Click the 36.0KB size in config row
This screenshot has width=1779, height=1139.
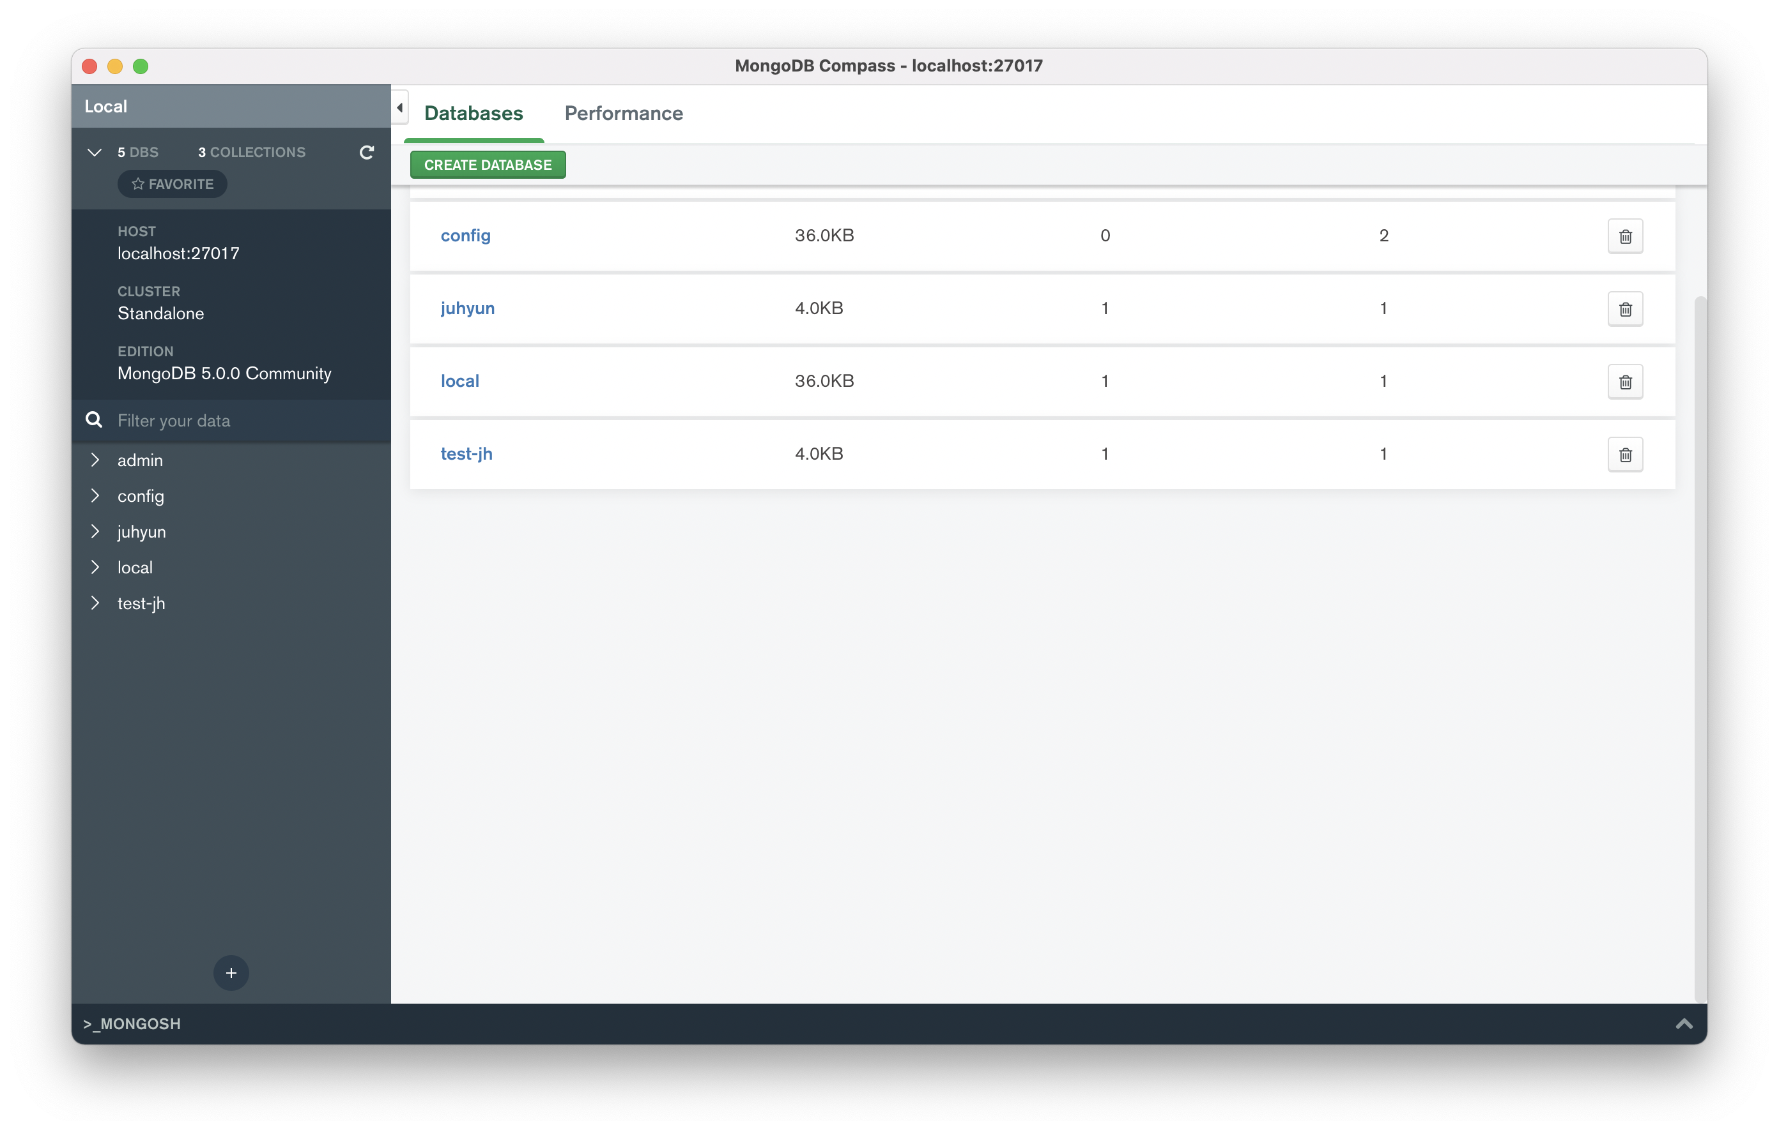[x=824, y=235]
